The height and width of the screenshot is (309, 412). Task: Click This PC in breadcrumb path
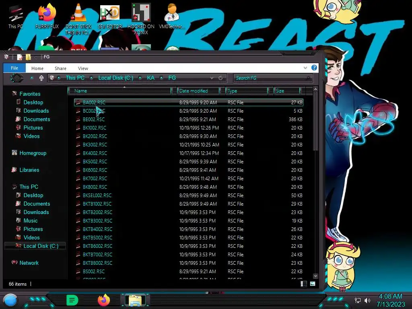(x=75, y=78)
